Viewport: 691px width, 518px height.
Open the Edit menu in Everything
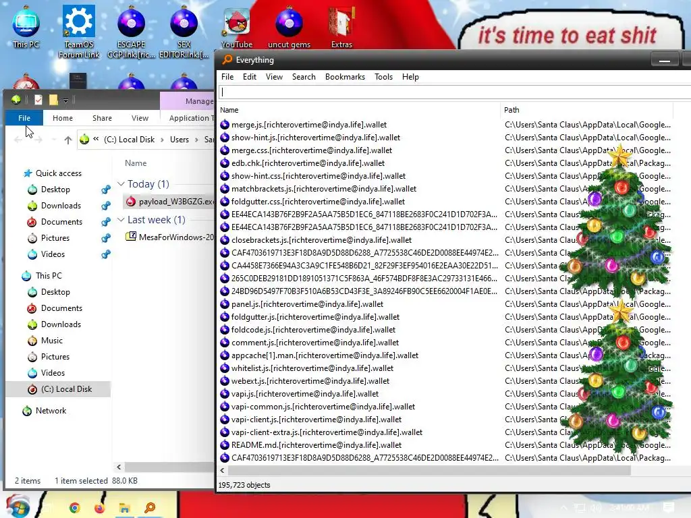(250, 77)
